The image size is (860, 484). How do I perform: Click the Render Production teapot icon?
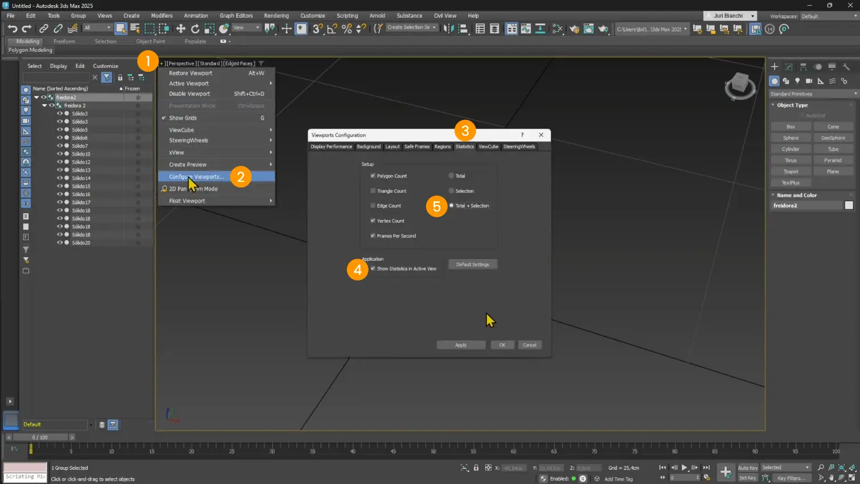[603, 28]
